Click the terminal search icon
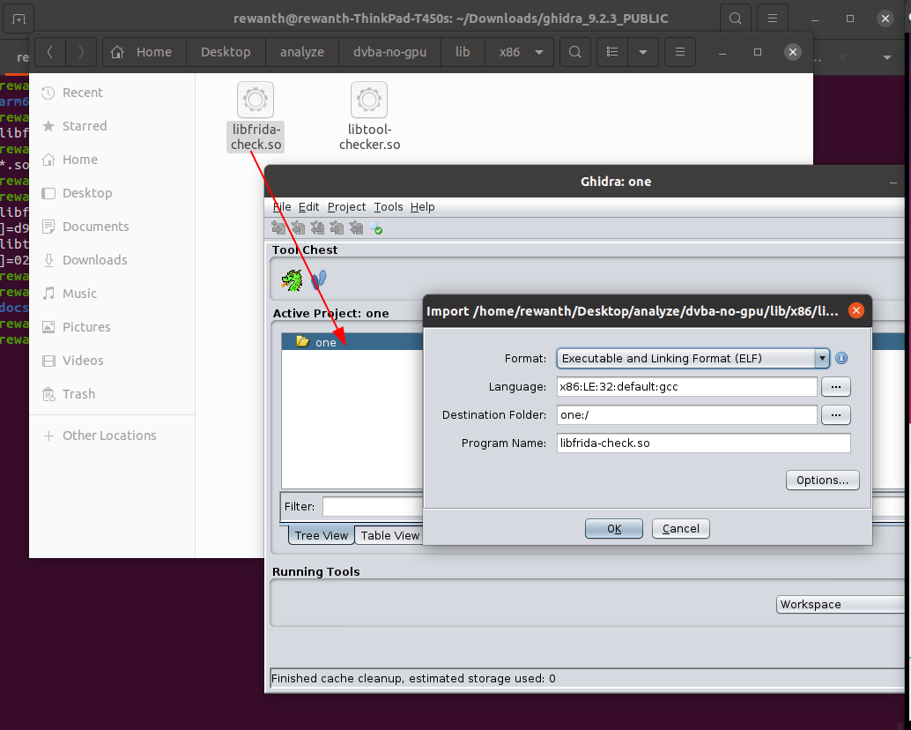The width and height of the screenshot is (911, 730). [735, 19]
